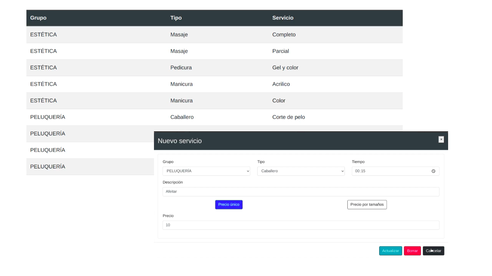The height and width of the screenshot is (276, 492).
Task: Open the Tipo dropdown showing Caballero
Action: coord(301,171)
